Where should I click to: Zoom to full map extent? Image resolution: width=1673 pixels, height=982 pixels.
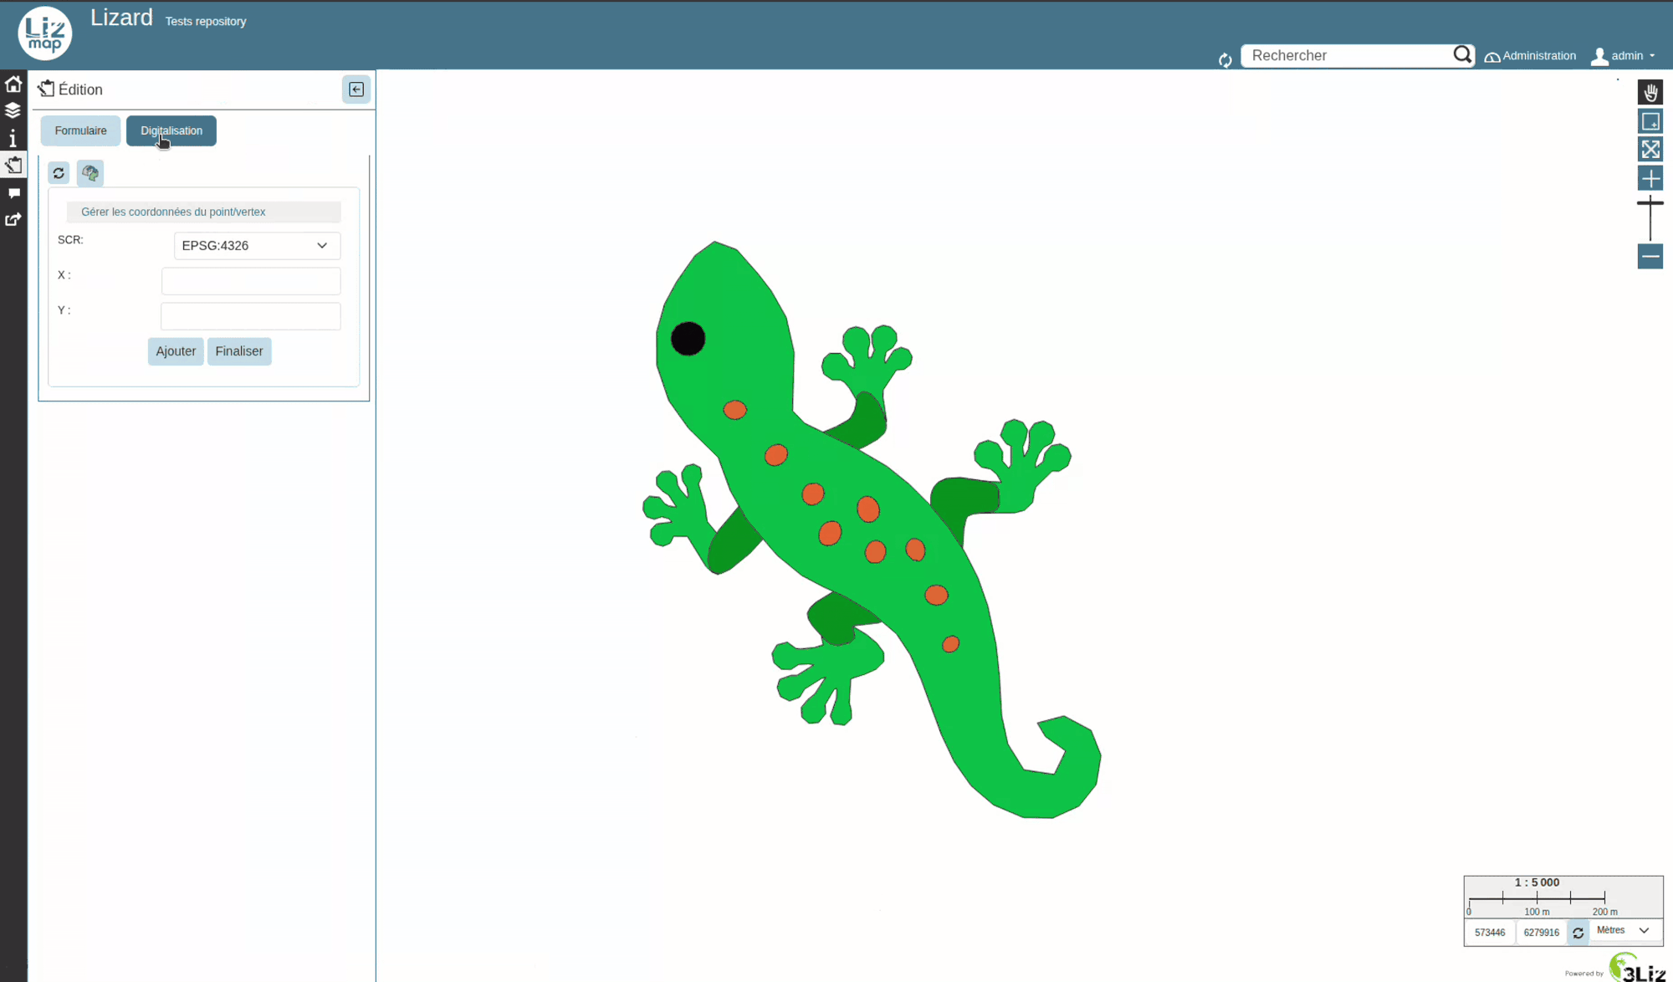pyautogui.click(x=1650, y=150)
